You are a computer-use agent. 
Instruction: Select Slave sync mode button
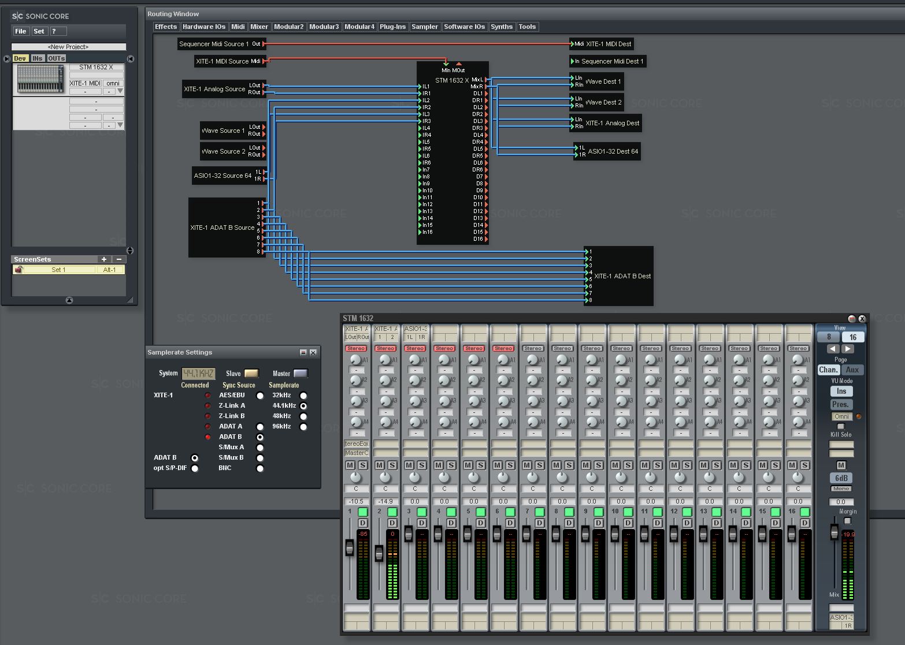coord(251,374)
